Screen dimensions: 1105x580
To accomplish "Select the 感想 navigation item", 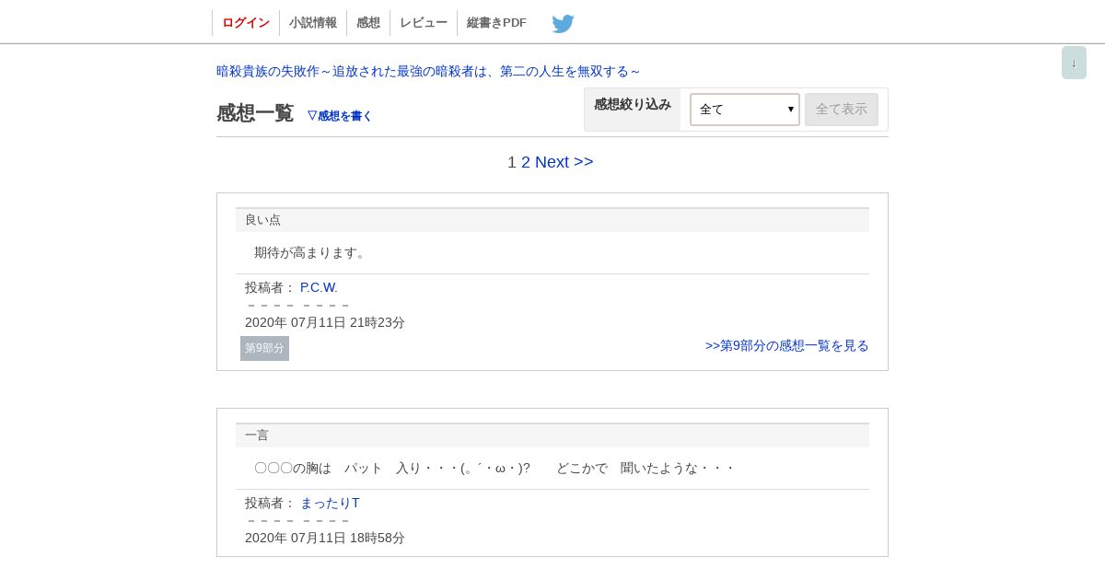I will pyautogui.click(x=368, y=23).
